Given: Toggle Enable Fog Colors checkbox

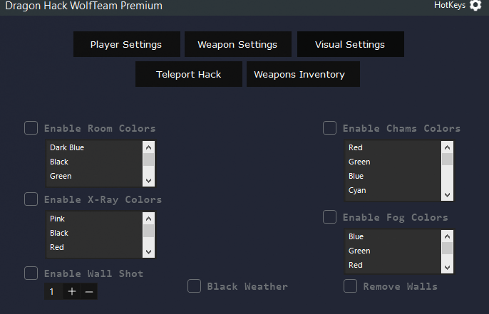Looking at the screenshot, I should 329,216.
